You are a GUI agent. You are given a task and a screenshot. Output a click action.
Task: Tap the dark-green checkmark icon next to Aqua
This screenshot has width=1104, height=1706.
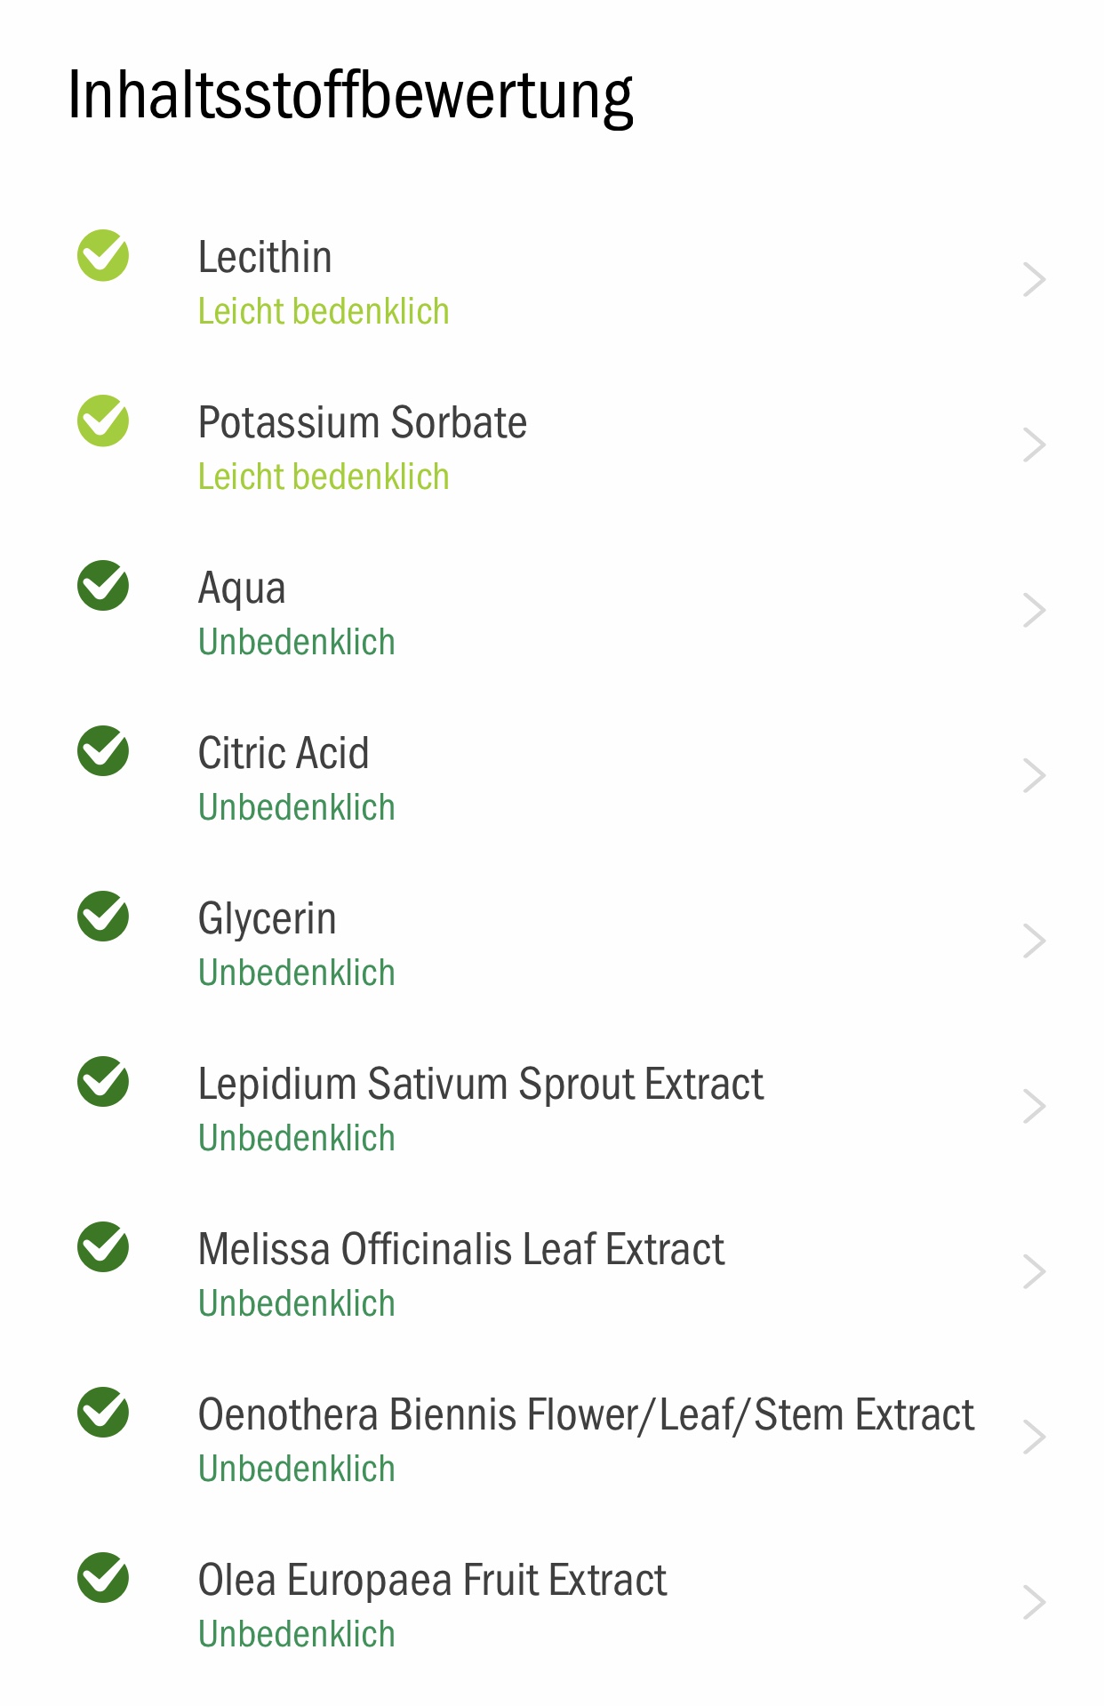point(103,586)
